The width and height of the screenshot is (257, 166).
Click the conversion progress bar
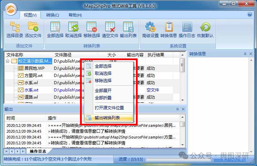(x=178, y=159)
